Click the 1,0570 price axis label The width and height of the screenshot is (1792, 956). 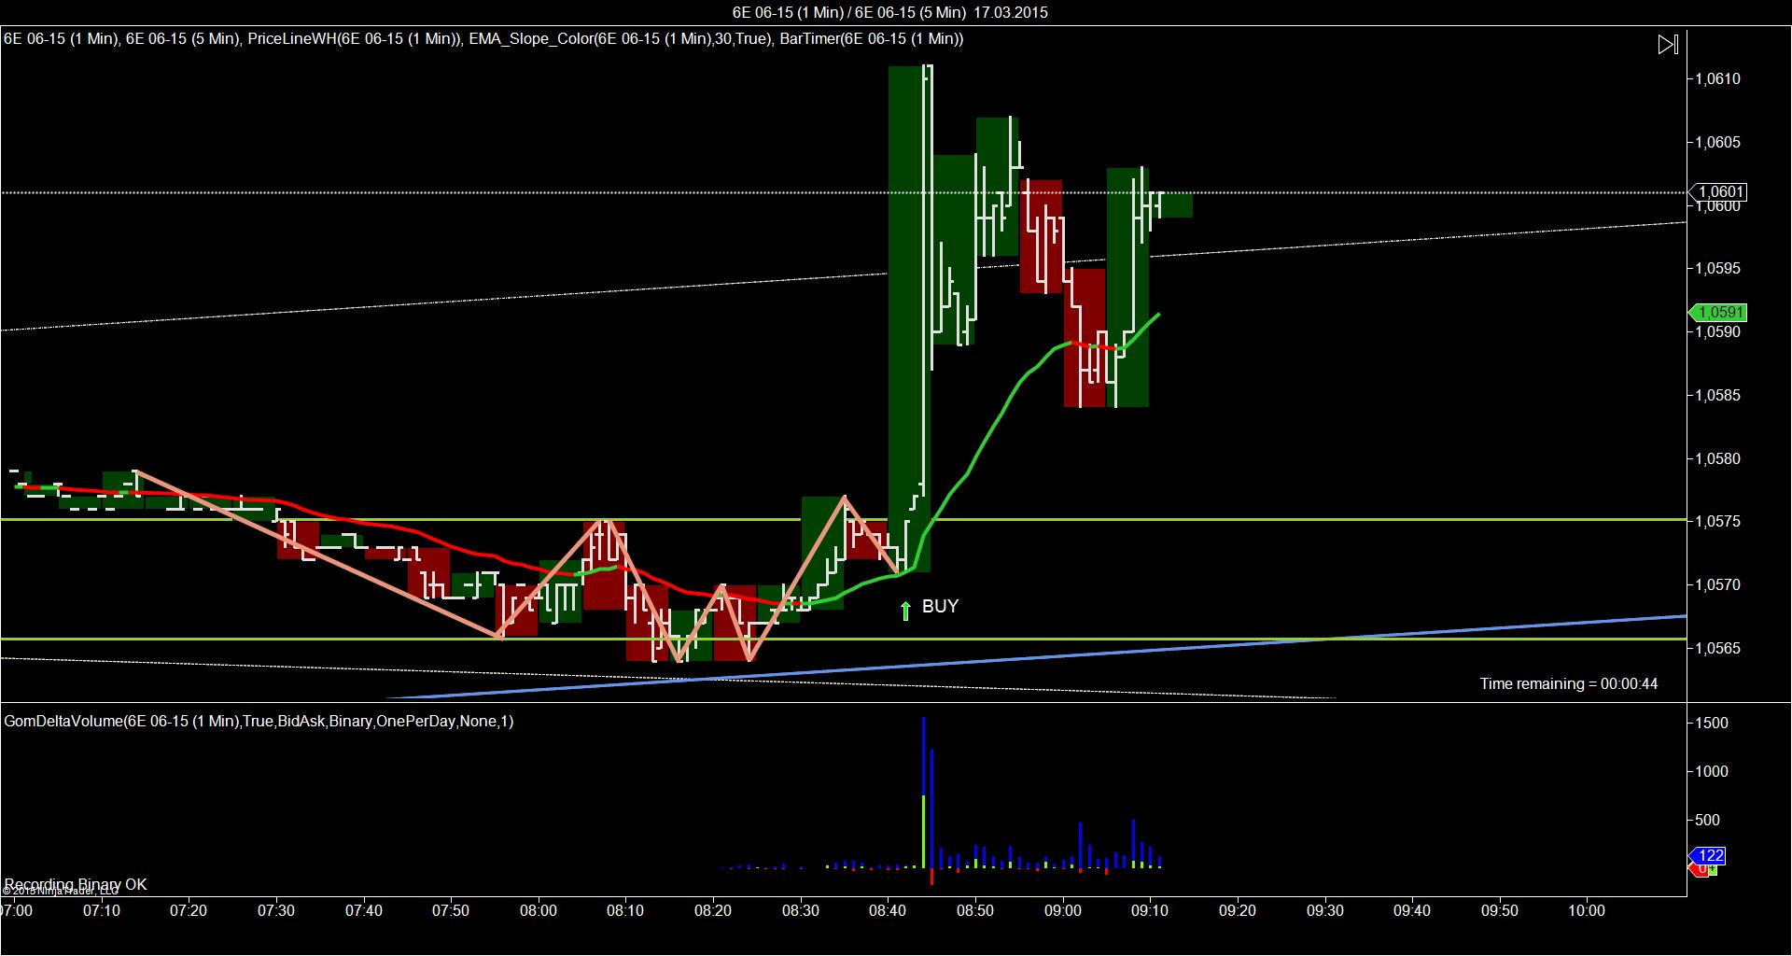[1717, 585]
